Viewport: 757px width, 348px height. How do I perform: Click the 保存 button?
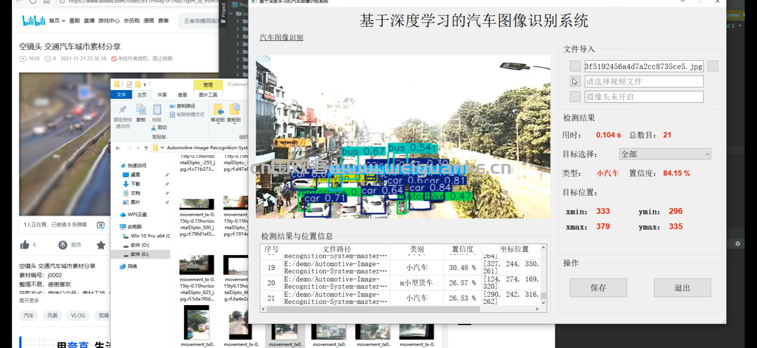point(598,288)
